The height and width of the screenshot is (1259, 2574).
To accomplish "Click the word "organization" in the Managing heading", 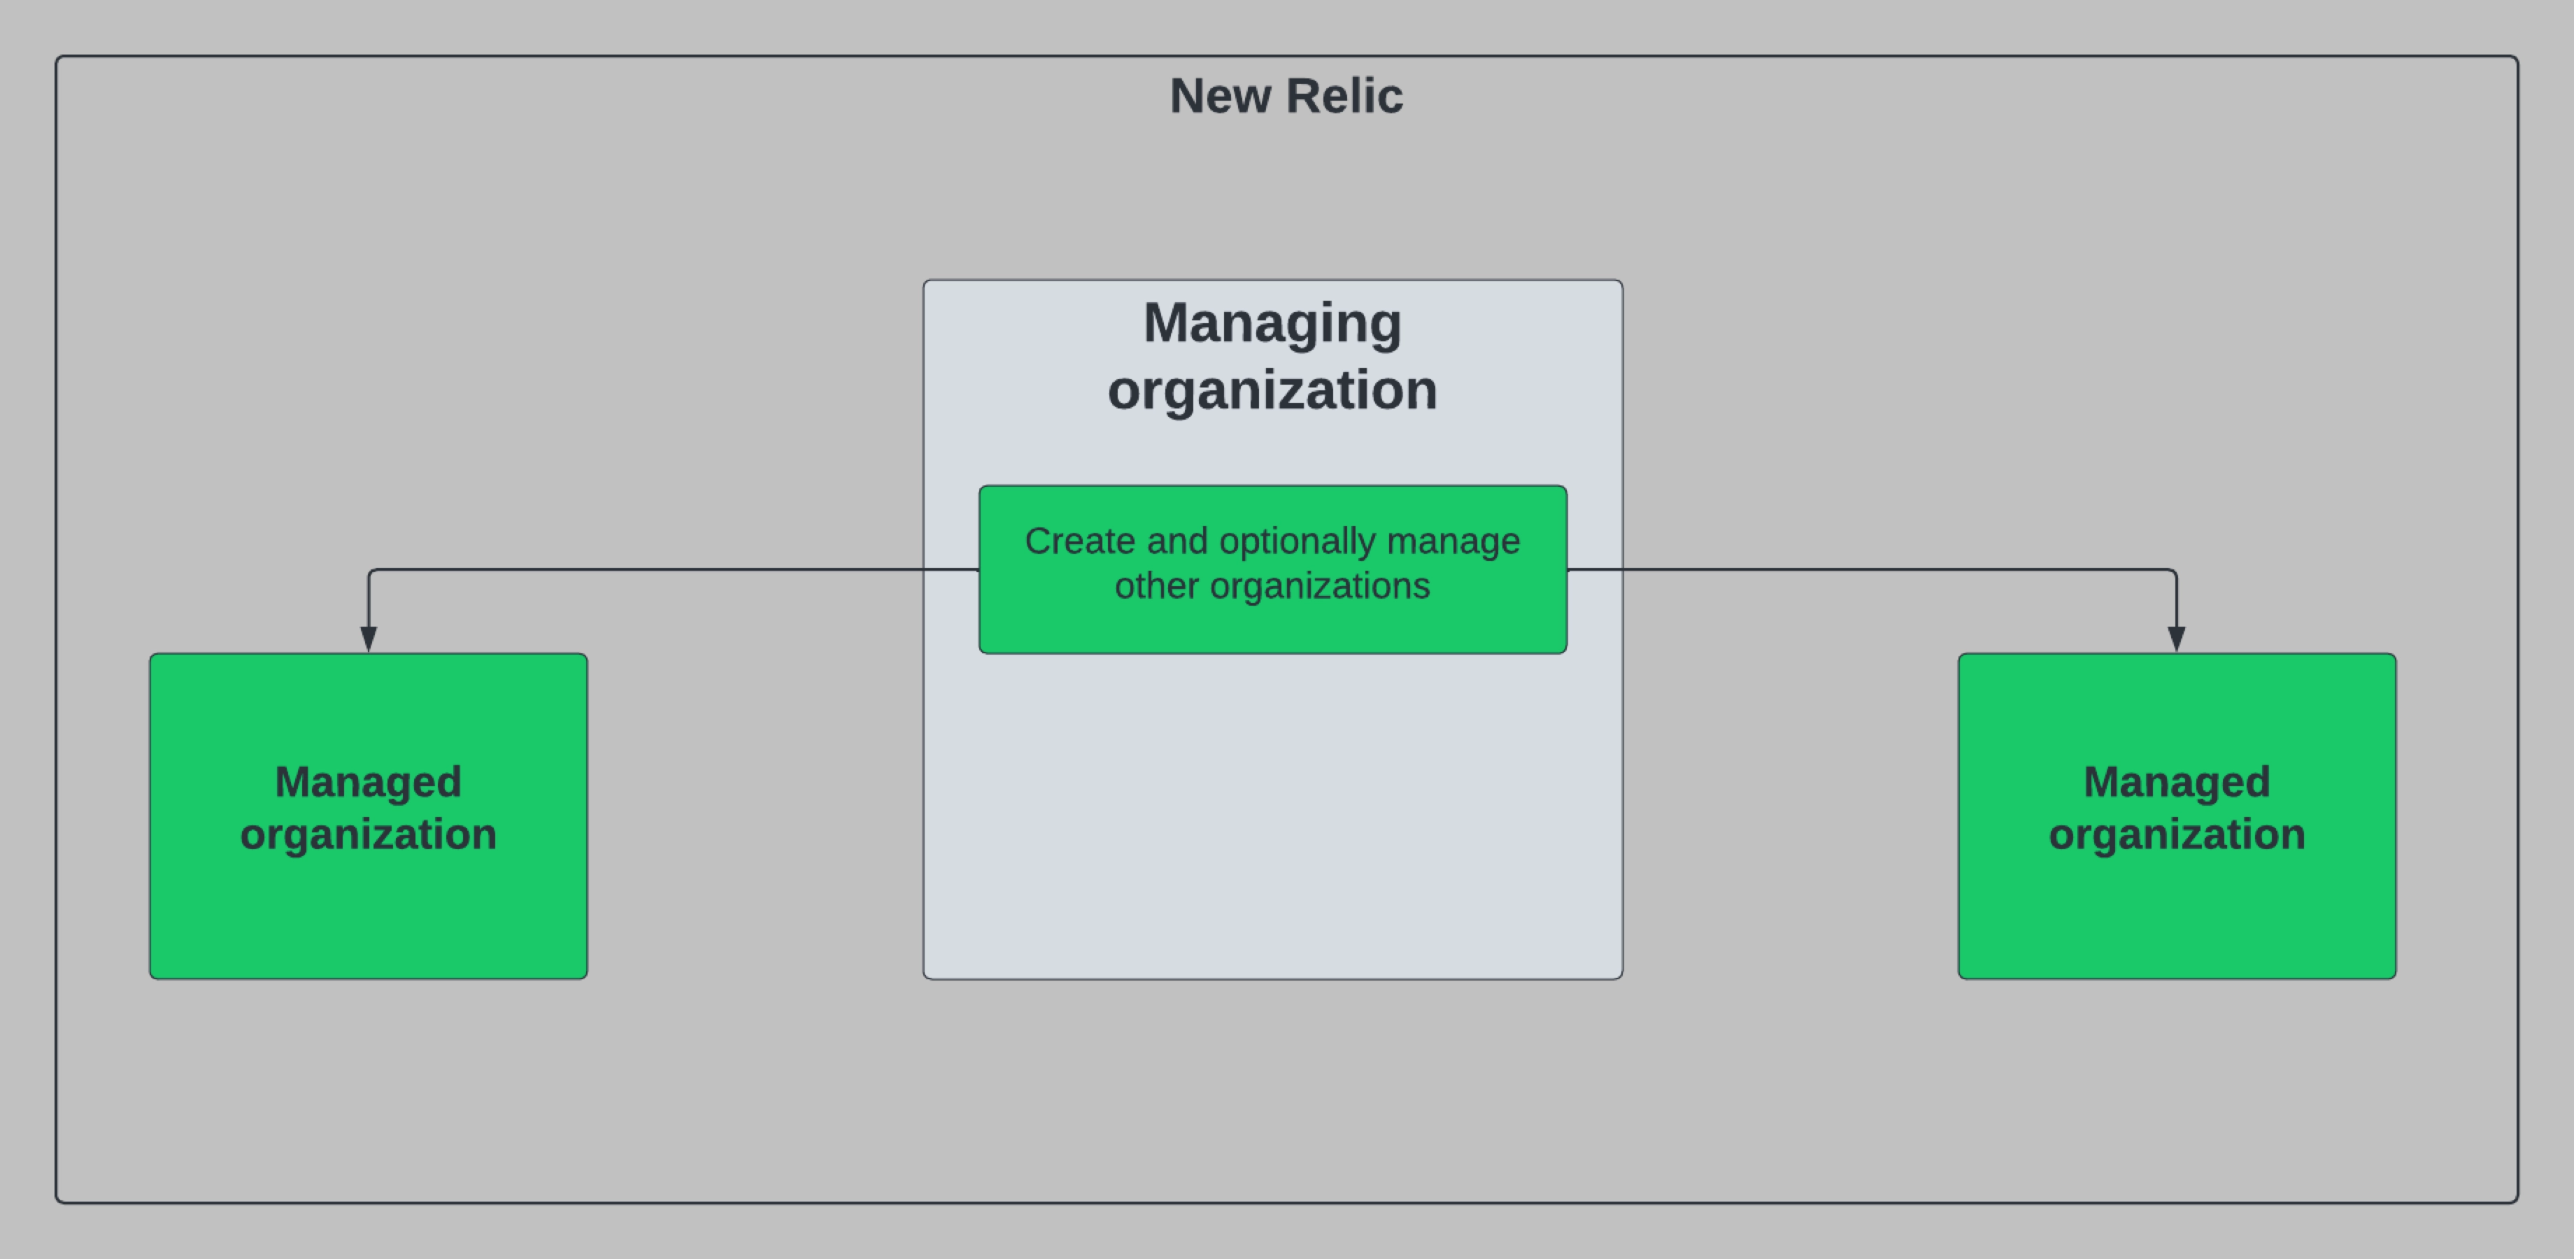I will [1272, 390].
